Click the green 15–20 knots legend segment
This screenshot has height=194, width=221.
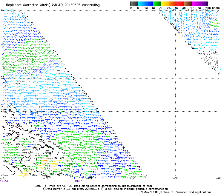157,4
